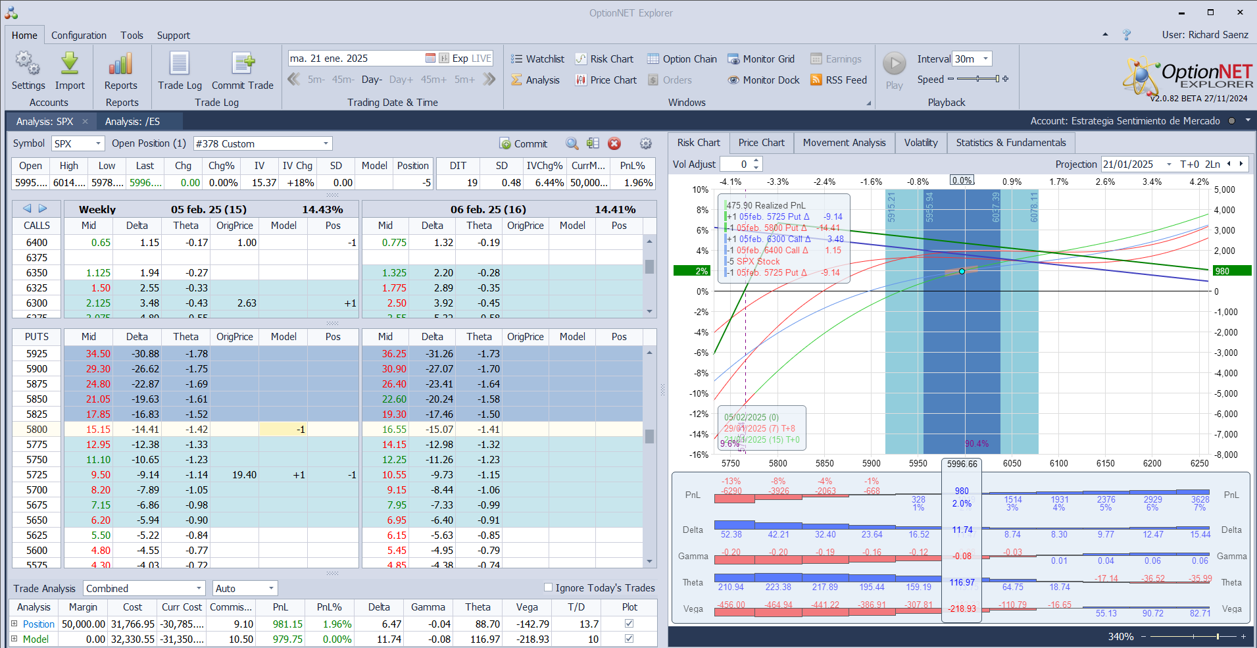Click the Commit Trade icon
1257x648 pixels.
point(243,64)
